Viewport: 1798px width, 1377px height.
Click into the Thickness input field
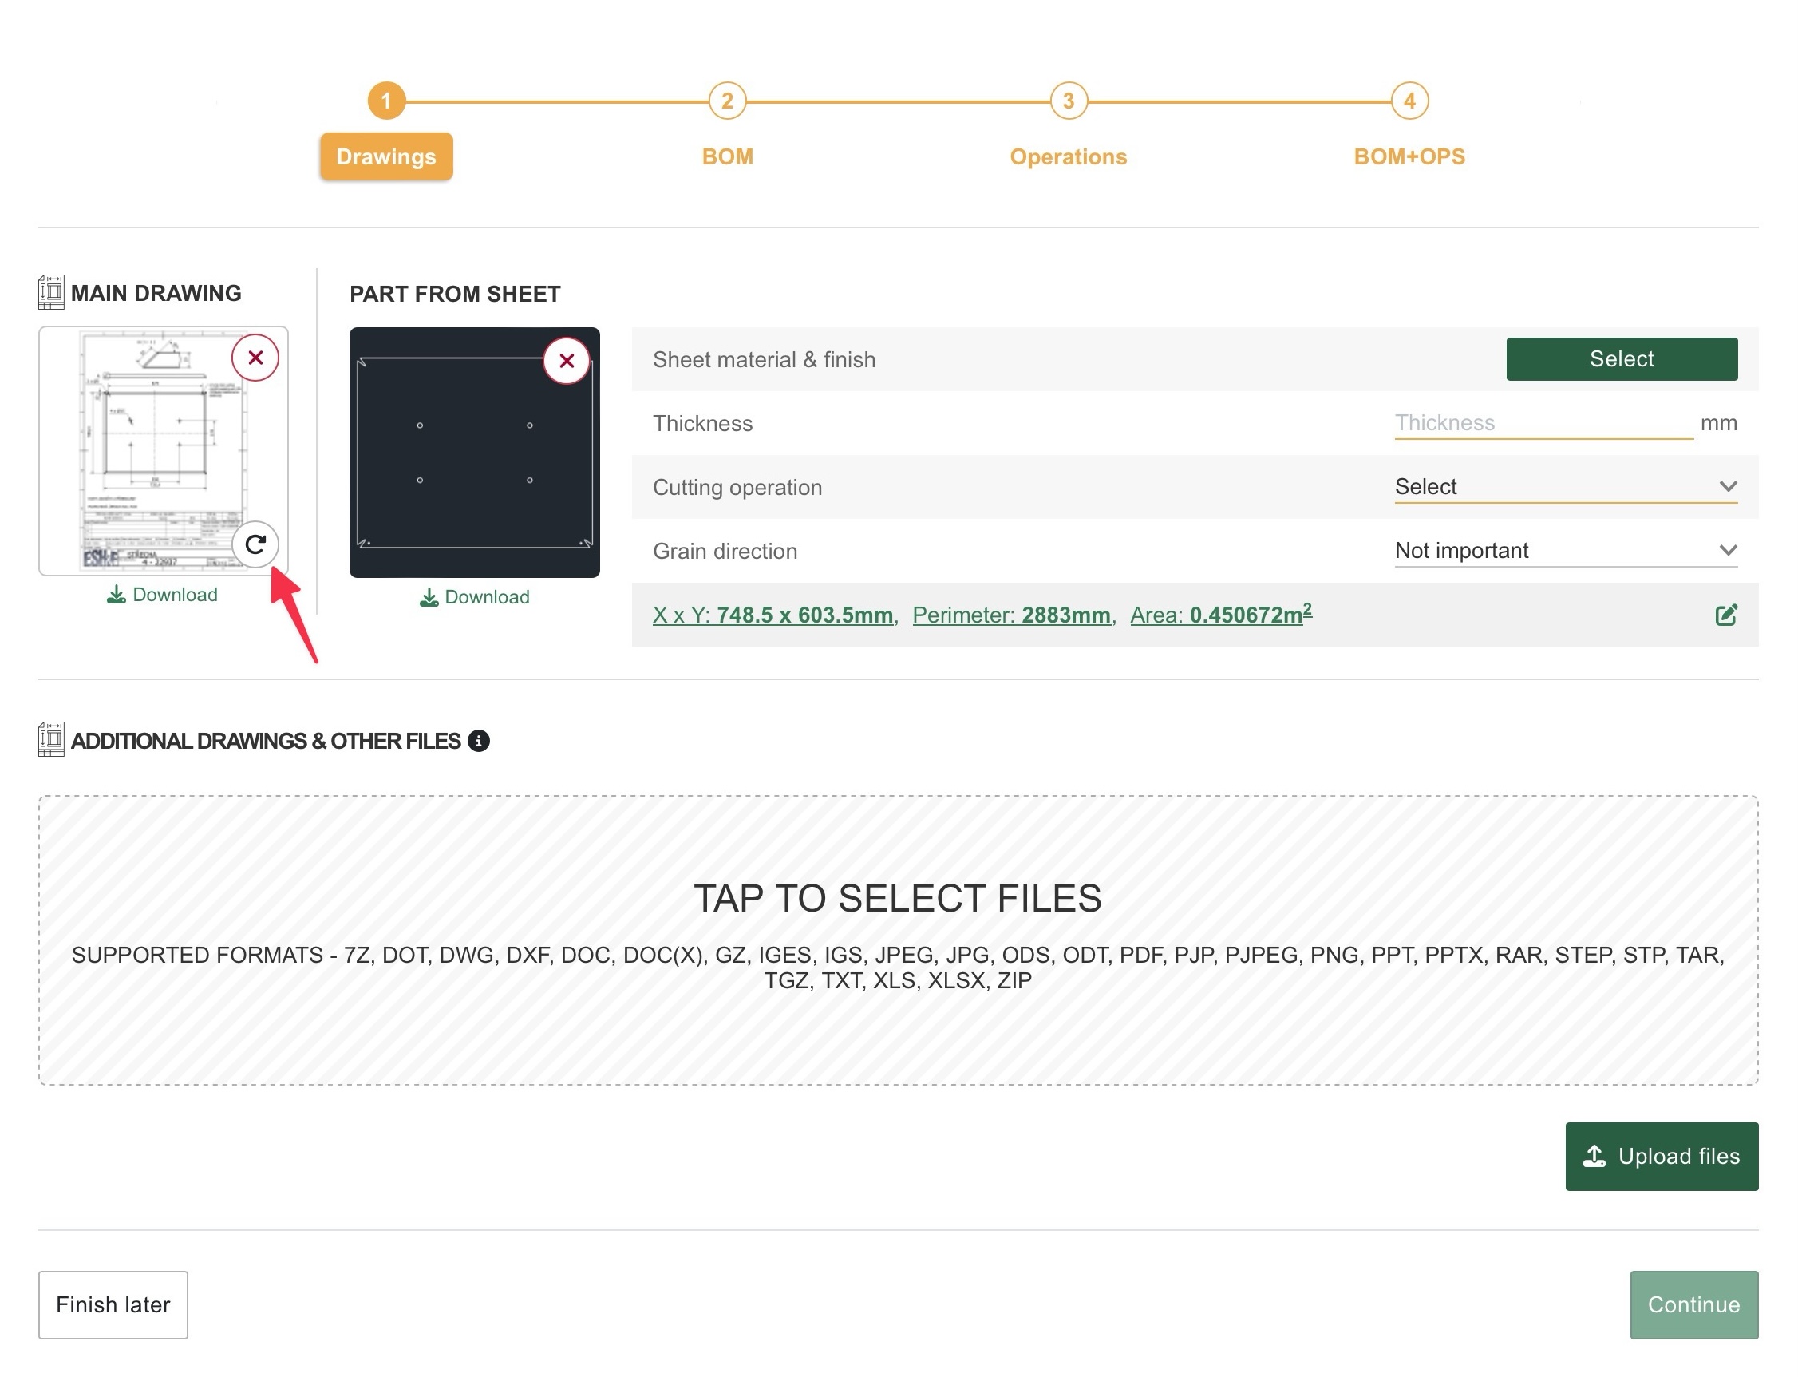click(x=1543, y=424)
